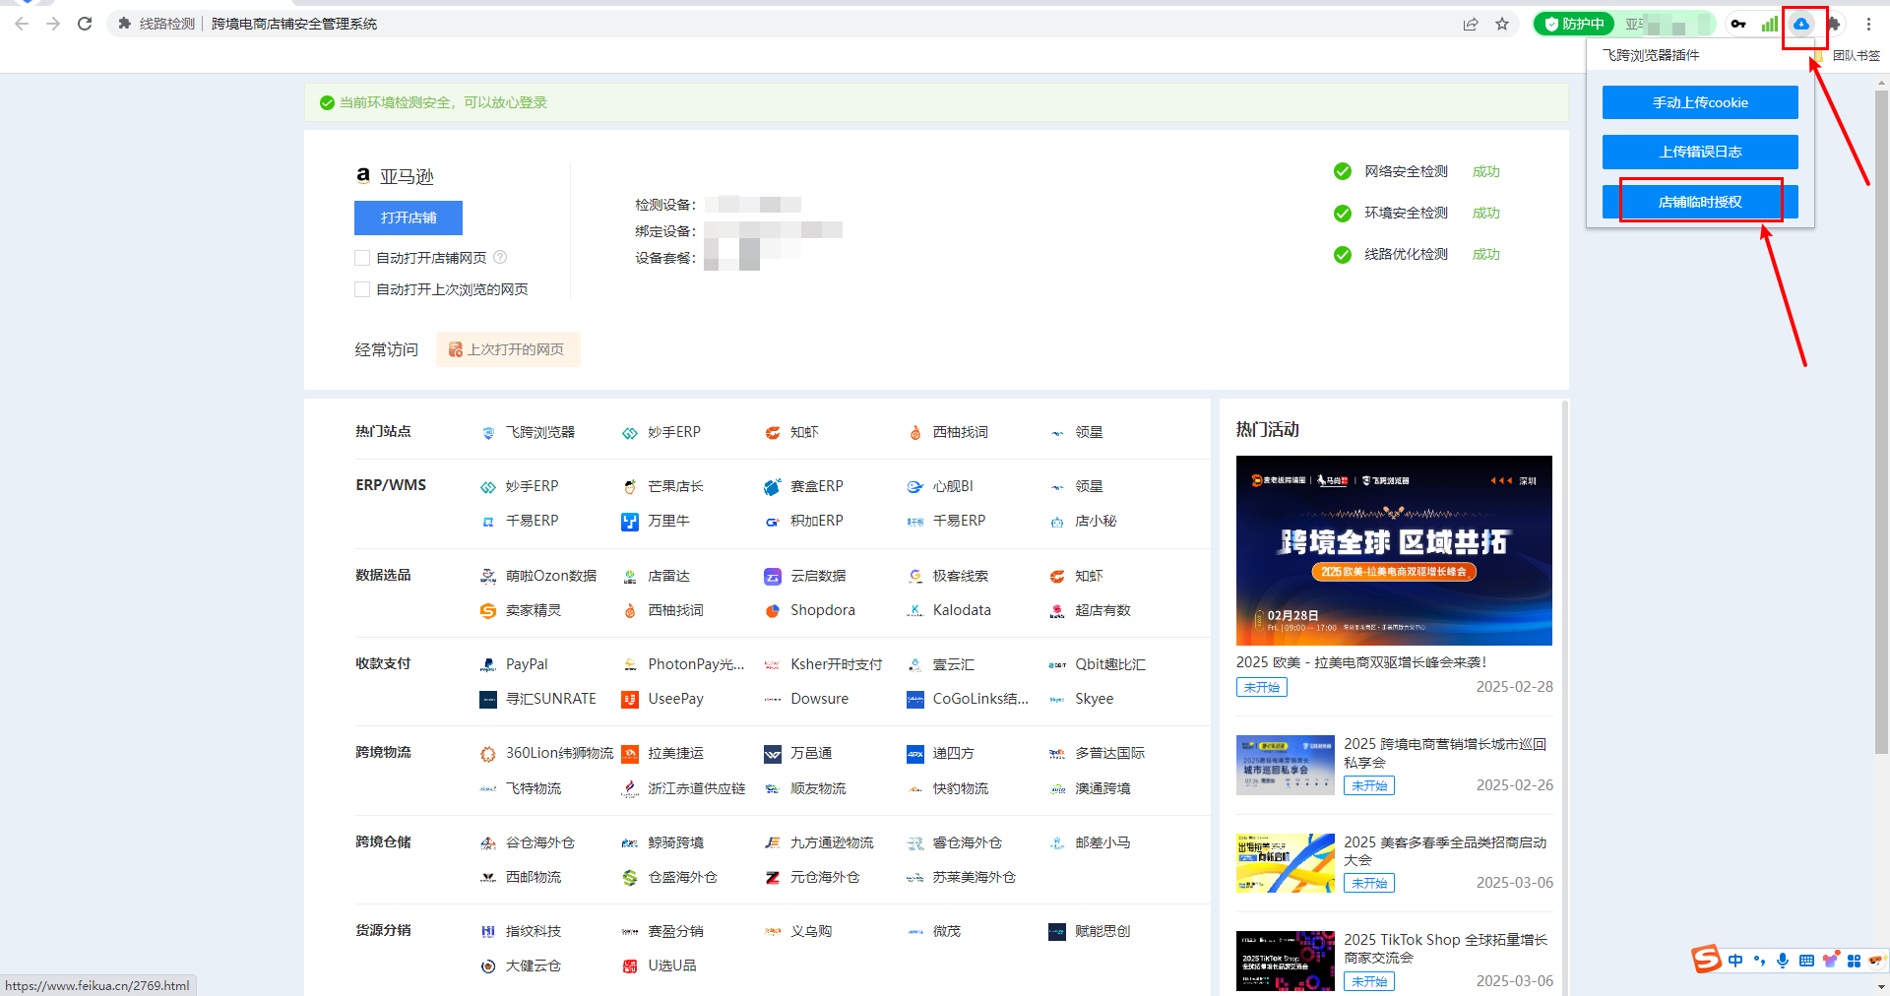Click the share page icon
This screenshot has height=996, width=1890.
(1471, 25)
